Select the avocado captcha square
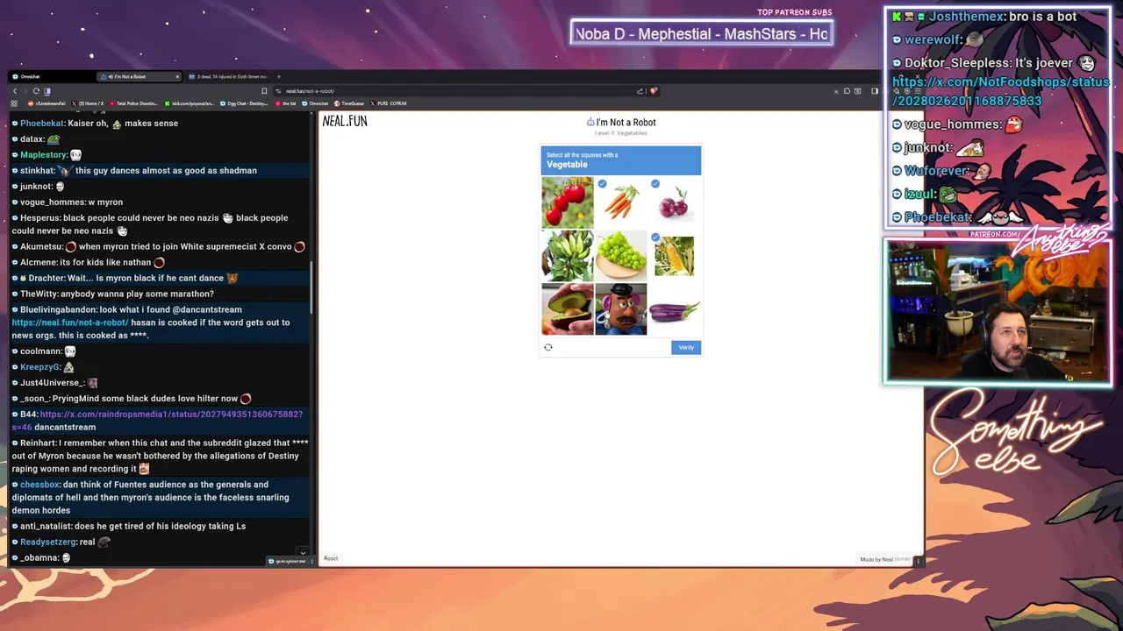1123x631 pixels. pos(568,309)
